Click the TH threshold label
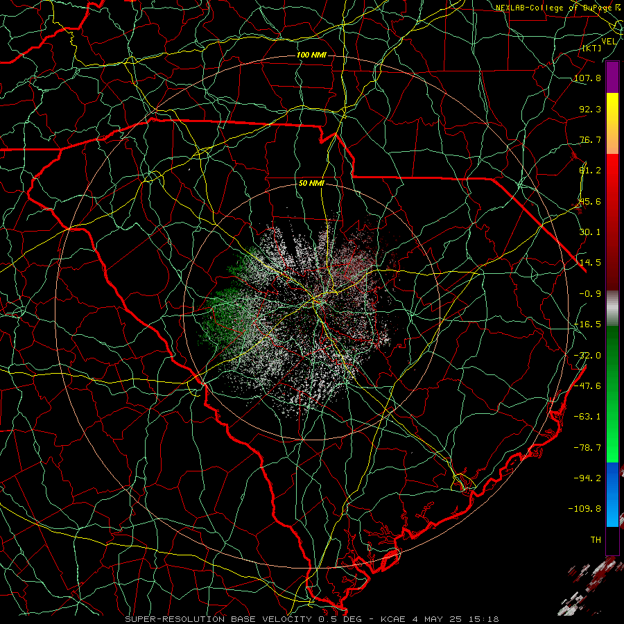This screenshot has width=624, height=624. 596,540
